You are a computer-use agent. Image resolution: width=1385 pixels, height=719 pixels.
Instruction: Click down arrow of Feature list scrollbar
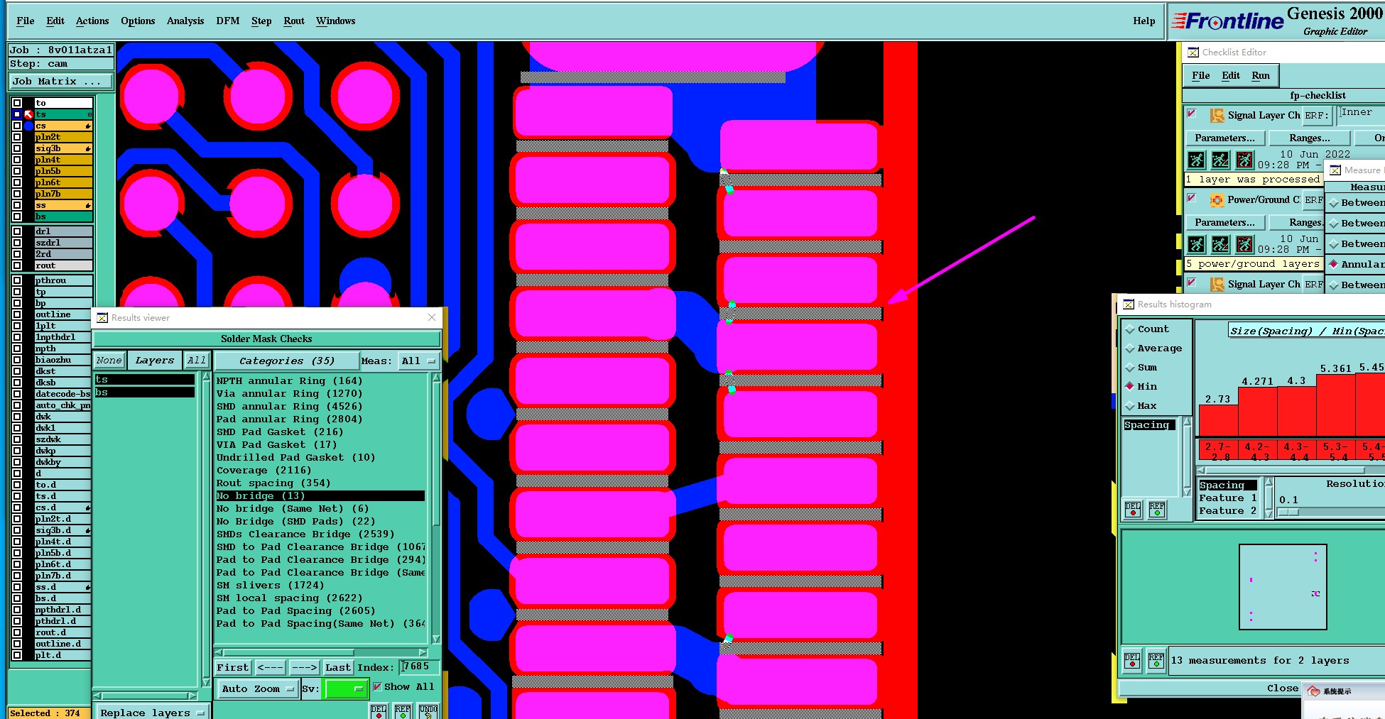pos(1269,513)
